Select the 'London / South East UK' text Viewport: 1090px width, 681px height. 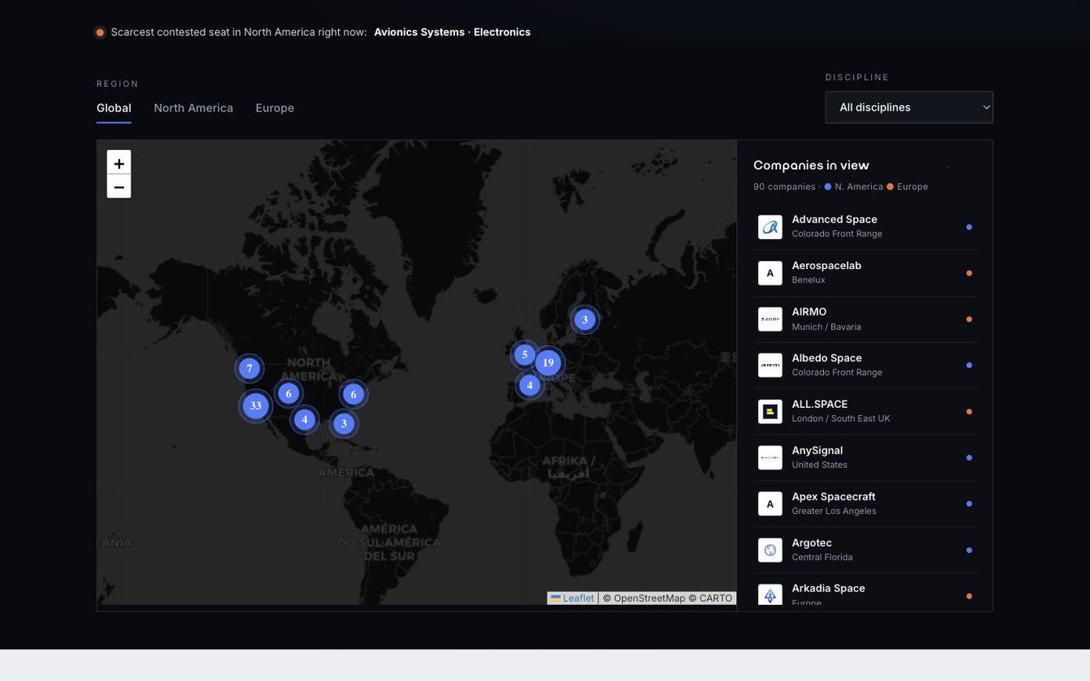click(840, 419)
